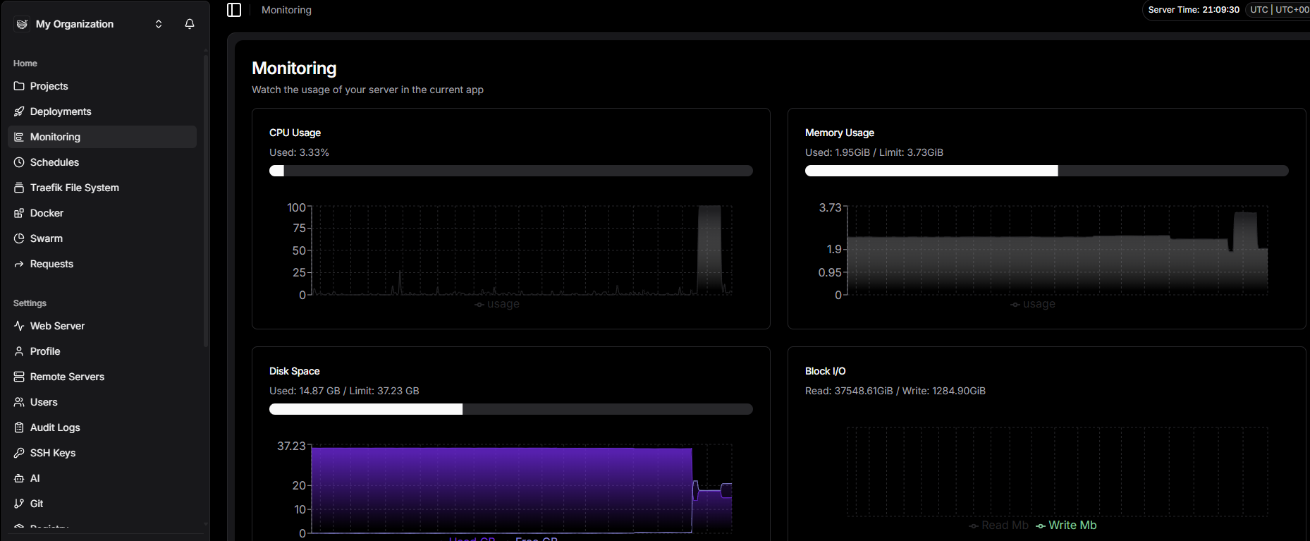Click the Schedules clock icon

(x=19, y=162)
